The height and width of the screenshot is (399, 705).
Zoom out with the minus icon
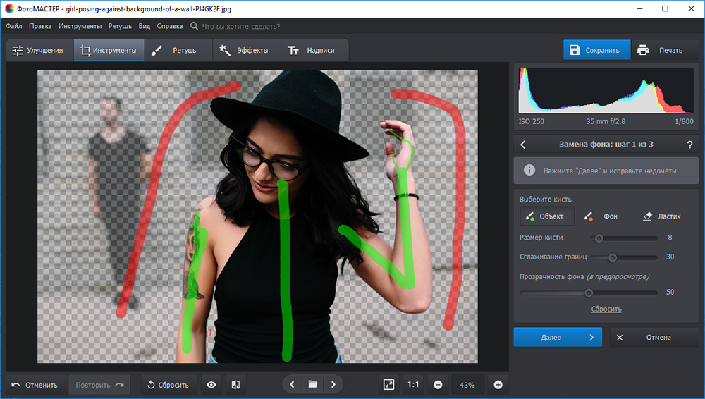click(438, 385)
